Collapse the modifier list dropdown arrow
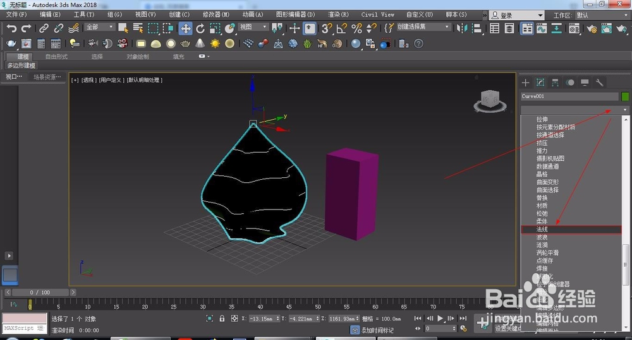Viewport: 632px width, 340px height. coord(625,110)
